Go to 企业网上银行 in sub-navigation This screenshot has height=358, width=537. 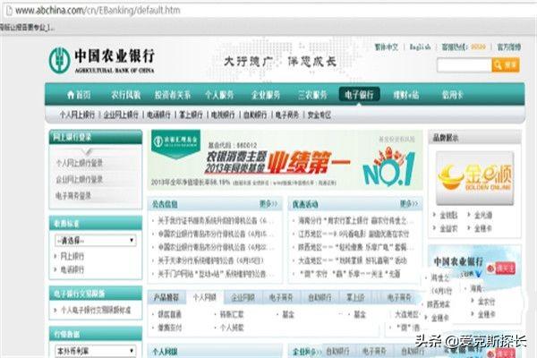coord(121,115)
